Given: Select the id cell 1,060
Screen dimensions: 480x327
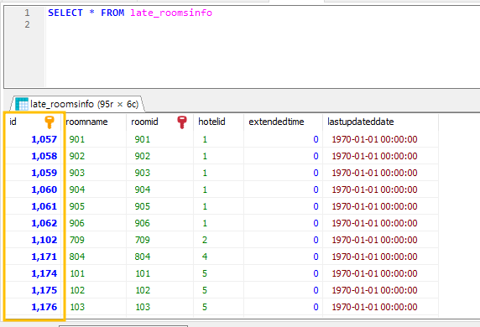Looking at the screenshot, I should coord(34,190).
